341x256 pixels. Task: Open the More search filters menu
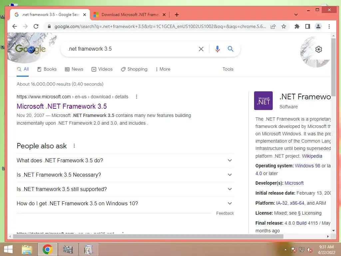pyautogui.click(x=163, y=69)
